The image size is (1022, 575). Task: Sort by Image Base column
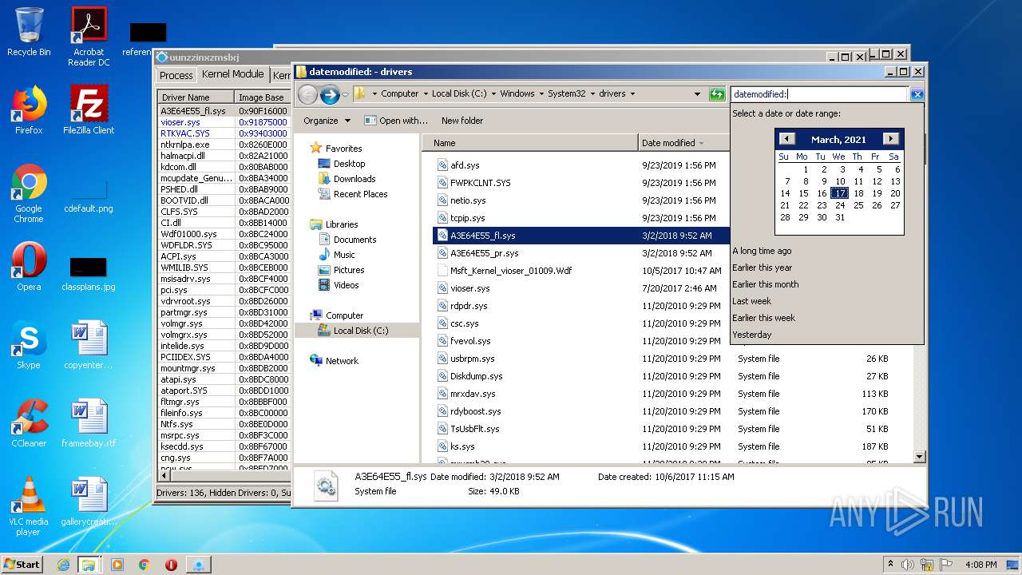262,97
